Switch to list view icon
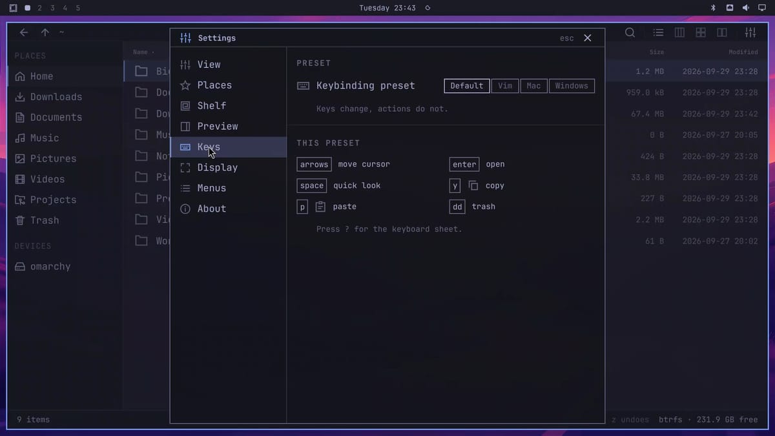The width and height of the screenshot is (775, 436). (x=658, y=32)
